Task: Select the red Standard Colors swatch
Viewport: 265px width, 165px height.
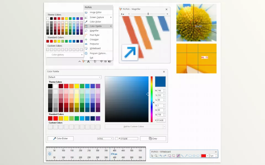Action: coord(55,118)
